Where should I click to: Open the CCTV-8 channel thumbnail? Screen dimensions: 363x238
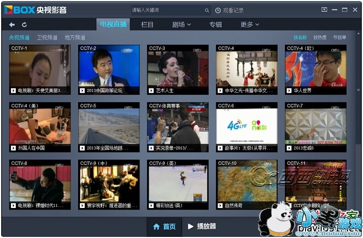click(40, 185)
